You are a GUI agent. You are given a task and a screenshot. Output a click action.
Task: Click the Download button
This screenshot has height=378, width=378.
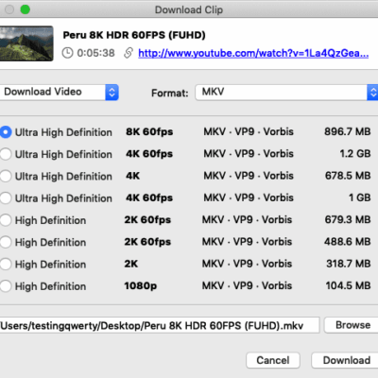pyautogui.click(x=345, y=360)
